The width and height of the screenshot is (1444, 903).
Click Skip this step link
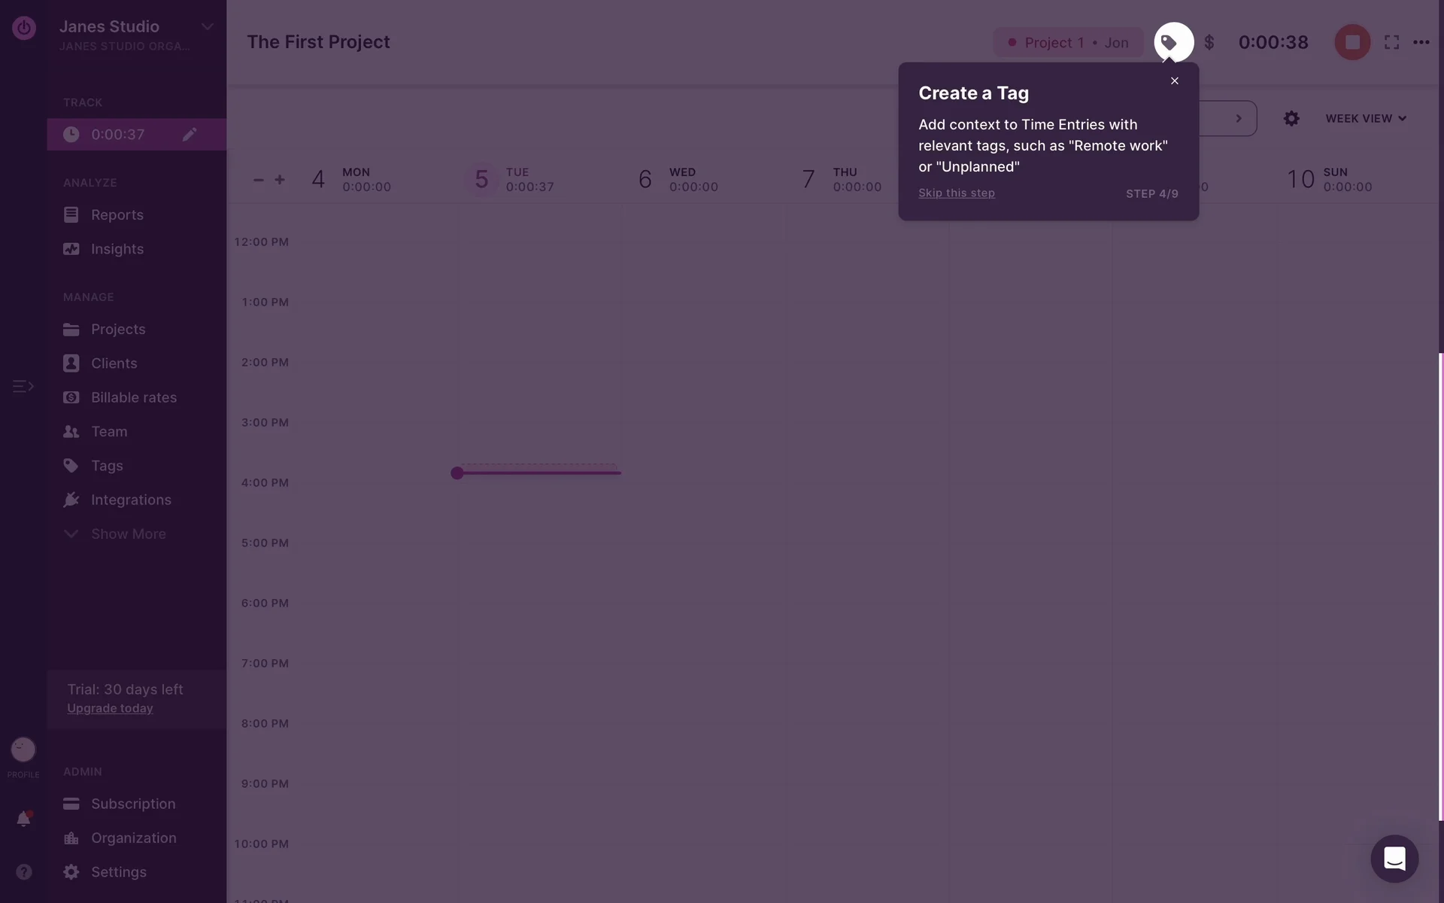(x=956, y=193)
